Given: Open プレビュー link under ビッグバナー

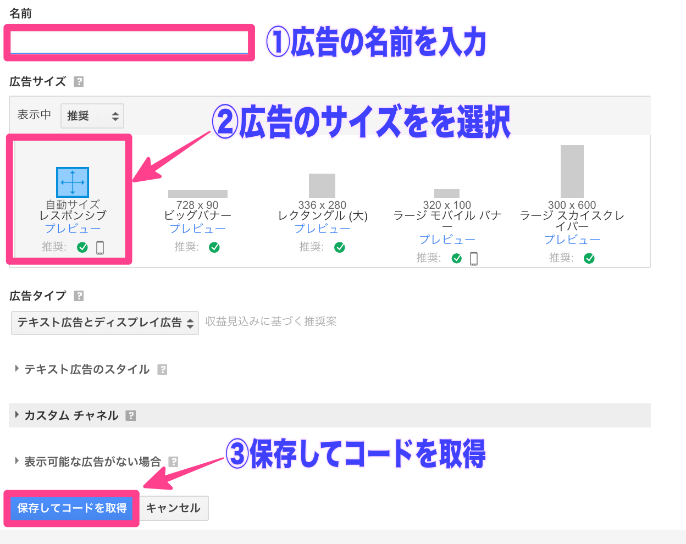Looking at the screenshot, I should point(197,229).
